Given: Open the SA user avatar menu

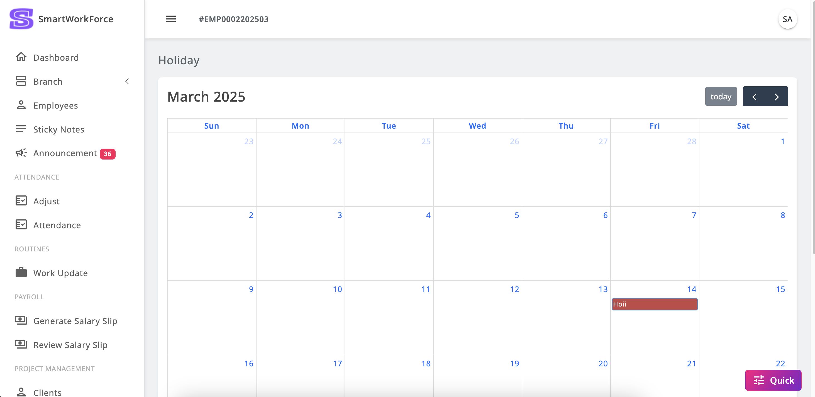Looking at the screenshot, I should click(787, 19).
